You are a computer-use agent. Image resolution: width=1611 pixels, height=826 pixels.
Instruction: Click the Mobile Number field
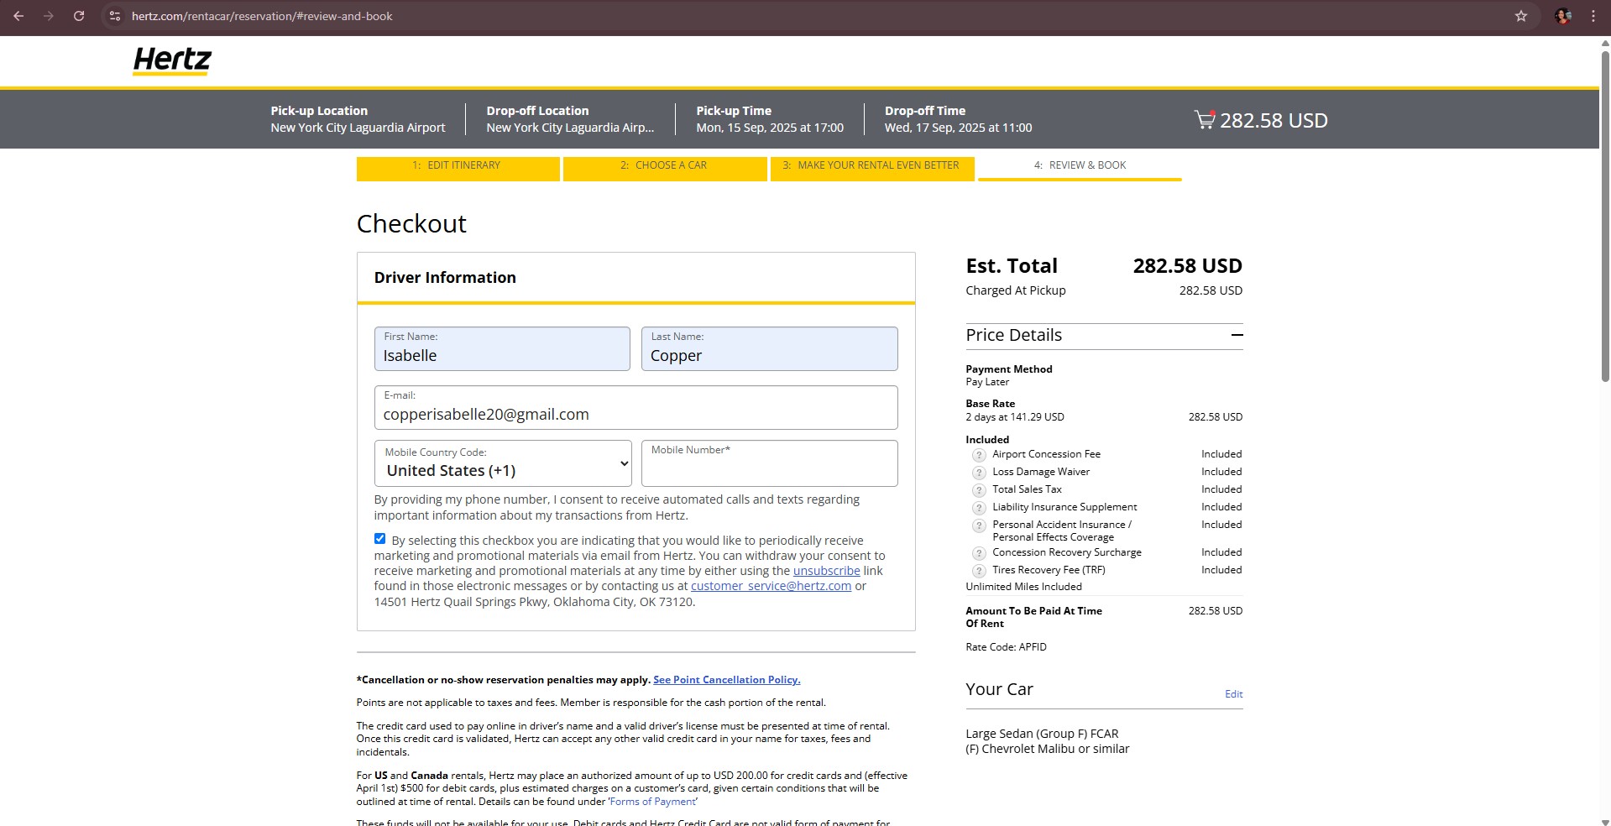click(769, 463)
